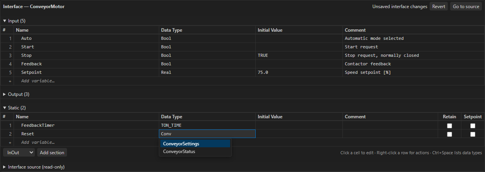The height and width of the screenshot is (172, 485).
Task: Expand Interface source (read-only)
Action: tap(34, 167)
